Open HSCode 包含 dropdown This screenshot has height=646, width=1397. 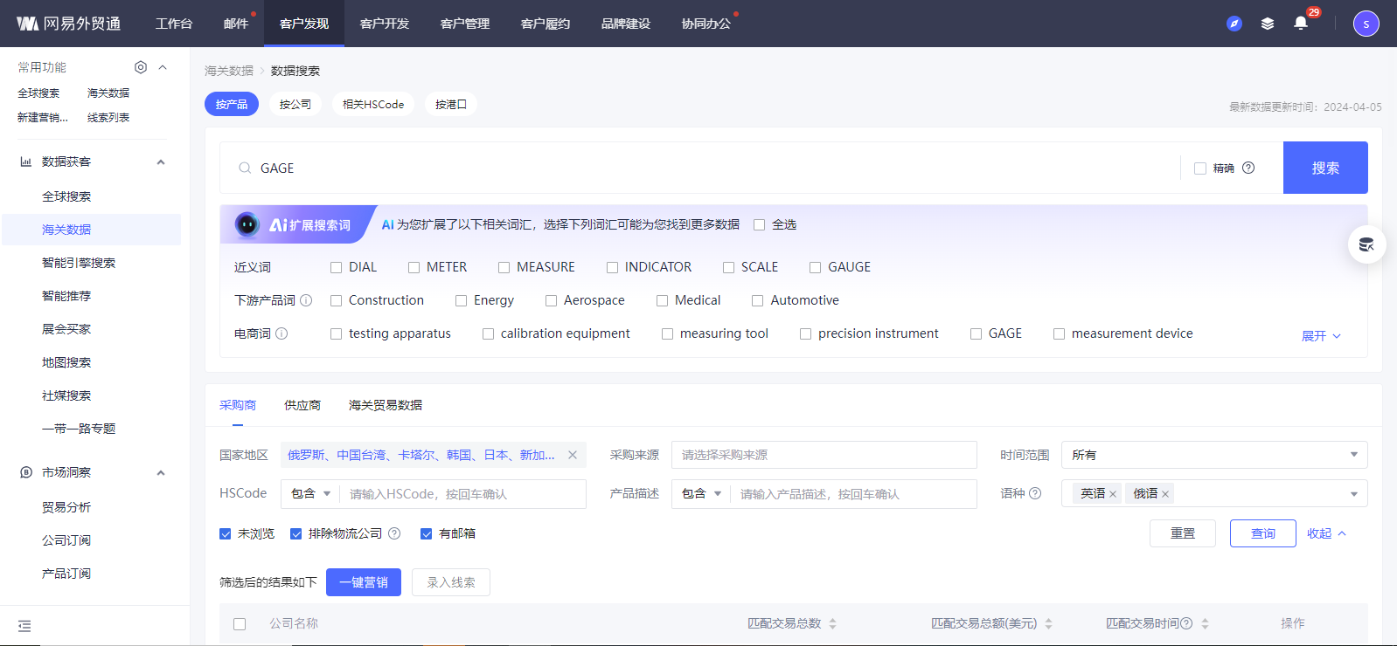pos(310,493)
